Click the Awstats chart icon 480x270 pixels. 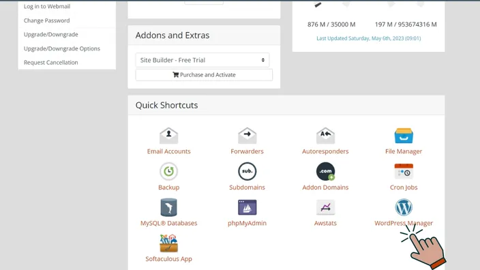pyautogui.click(x=325, y=207)
